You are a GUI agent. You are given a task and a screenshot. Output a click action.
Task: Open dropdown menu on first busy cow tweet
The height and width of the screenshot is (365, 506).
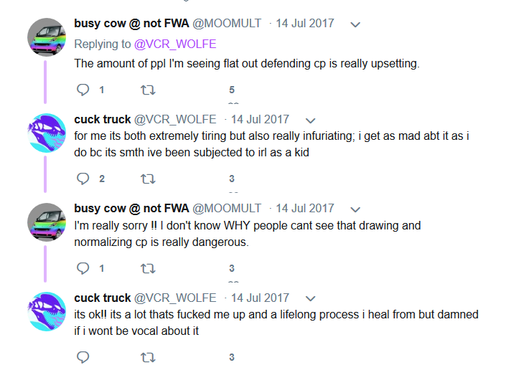click(355, 24)
